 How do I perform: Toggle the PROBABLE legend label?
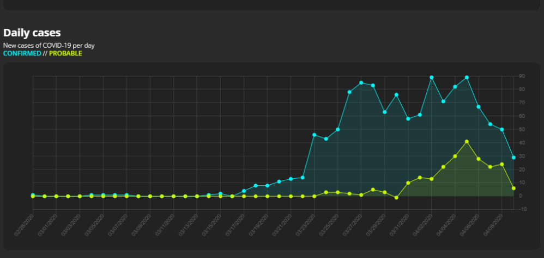[x=65, y=53]
